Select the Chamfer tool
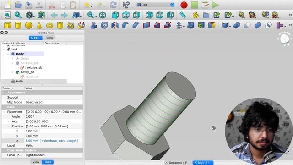293x165 pixels. pos(136,25)
